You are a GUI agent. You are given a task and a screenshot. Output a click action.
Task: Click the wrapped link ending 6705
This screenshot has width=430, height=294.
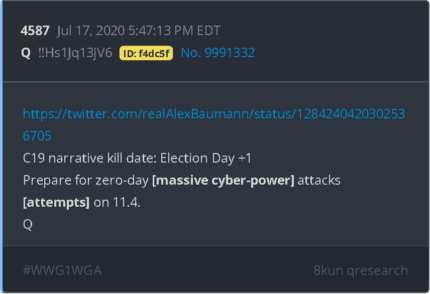37,136
